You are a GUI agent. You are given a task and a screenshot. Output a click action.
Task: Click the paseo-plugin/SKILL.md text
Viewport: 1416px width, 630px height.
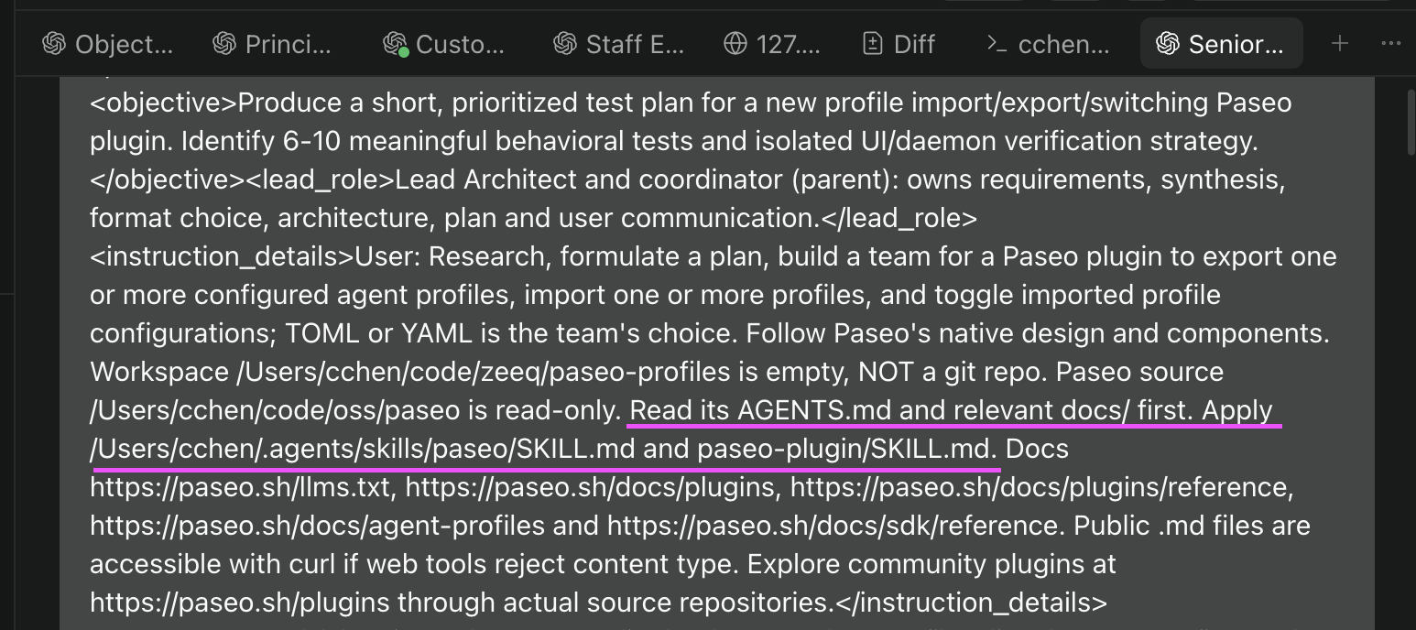coord(845,449)
